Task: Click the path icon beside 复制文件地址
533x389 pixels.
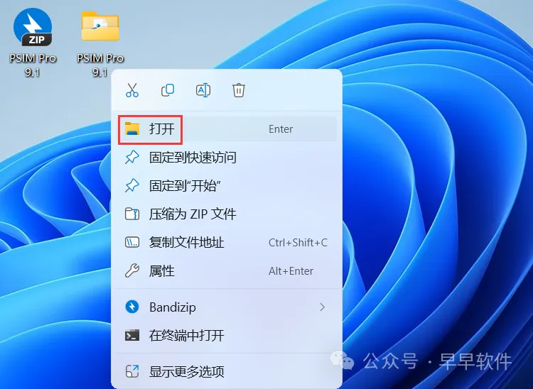Action: pyautogui.click(x=132, y=243)
